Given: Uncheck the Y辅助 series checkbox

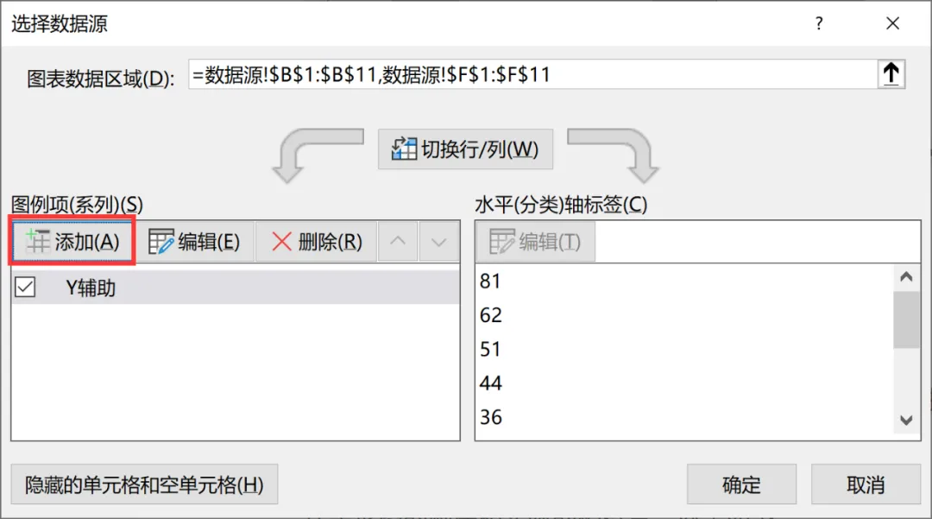Looking at the screenshot, I should click(x=25, y=288).
